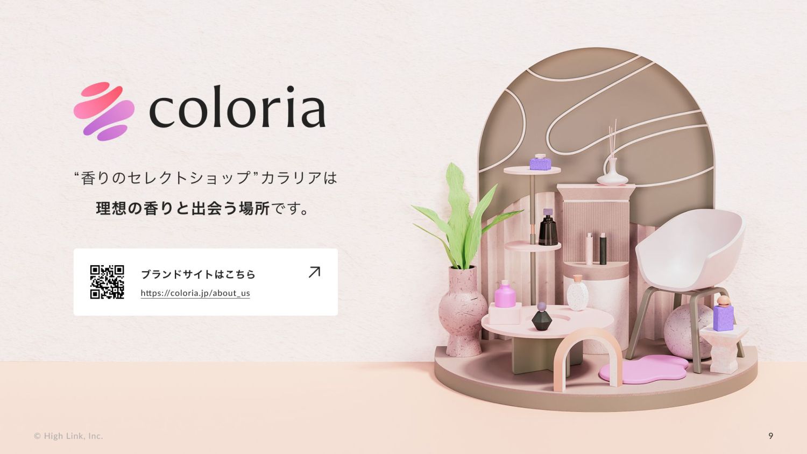807x454 pixels.
Task: Click the purple bottle on side stool
Action: [724, 313]
